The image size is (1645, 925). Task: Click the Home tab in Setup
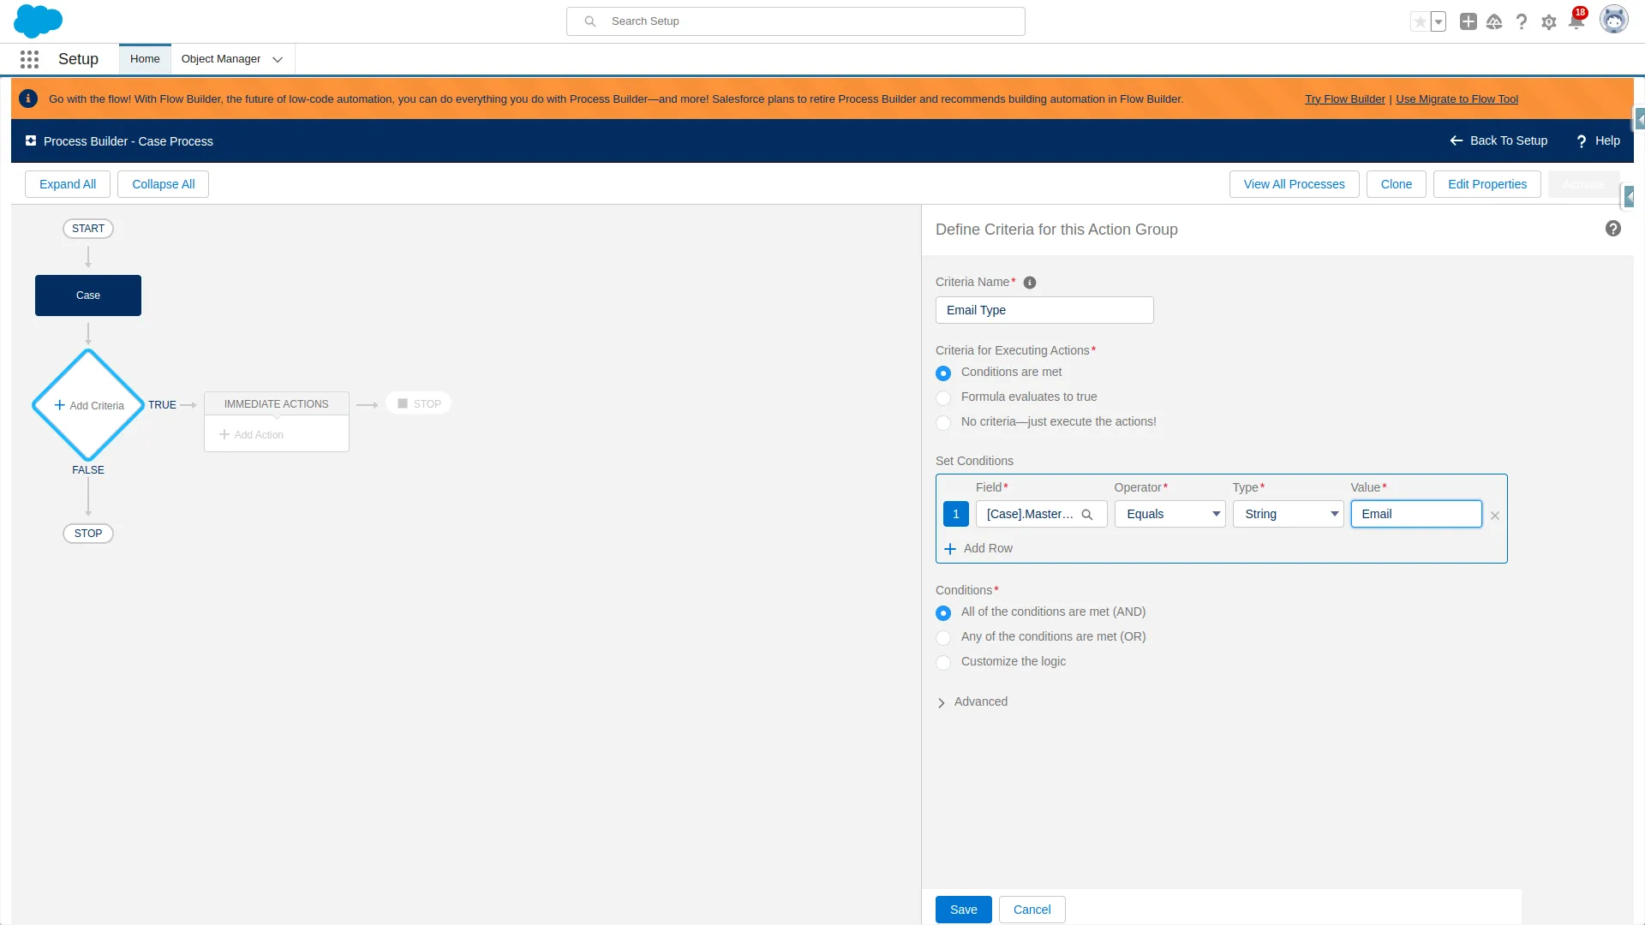coord(143,59)
